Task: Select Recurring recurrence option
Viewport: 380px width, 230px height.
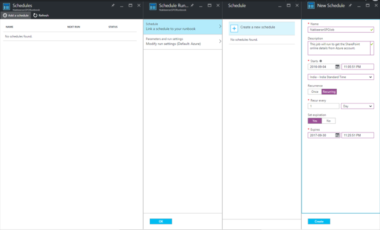Action: pyautogui.click(x=329, y=92)
